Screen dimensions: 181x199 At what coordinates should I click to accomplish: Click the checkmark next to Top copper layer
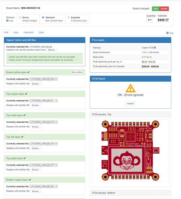26,94
